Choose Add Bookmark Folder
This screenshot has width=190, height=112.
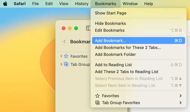115,54
